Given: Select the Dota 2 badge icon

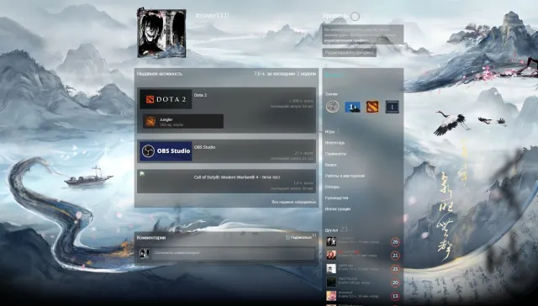Looking at the screenshot, I should point(372,107).
